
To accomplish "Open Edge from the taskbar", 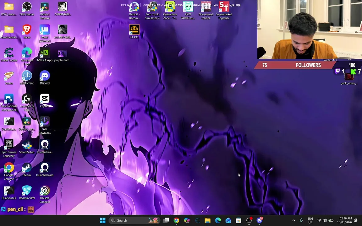I will tap(218, 220).
